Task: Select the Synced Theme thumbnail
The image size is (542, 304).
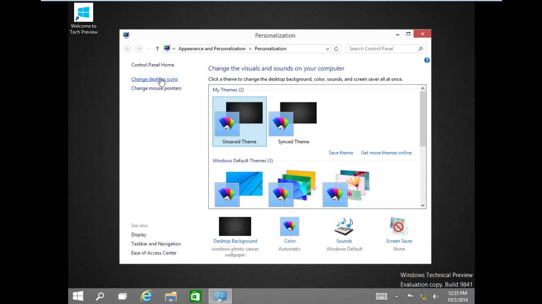Action: tap(293, 119)
